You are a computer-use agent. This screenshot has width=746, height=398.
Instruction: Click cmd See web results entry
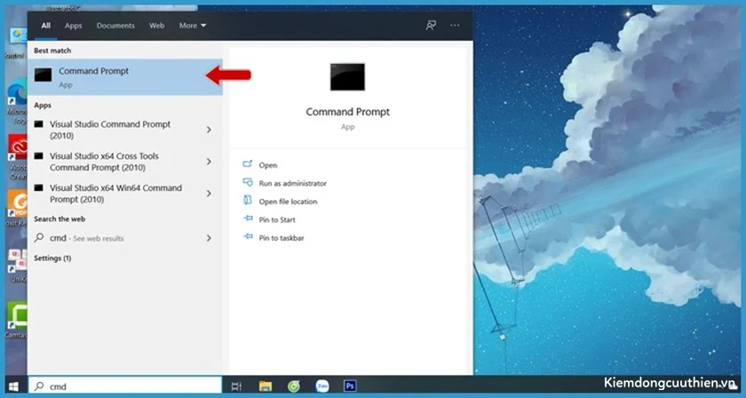point(125,238)
